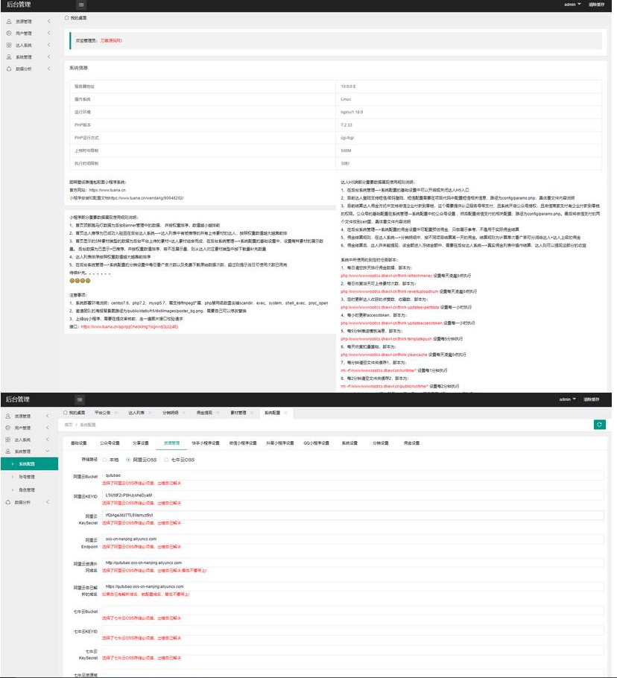Click the 首页 breadcrumb link
617x678 pixels.
69,425
